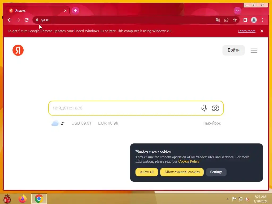
Task: Open the Yandex hamburger menu
Action: [x=254, y=50]
